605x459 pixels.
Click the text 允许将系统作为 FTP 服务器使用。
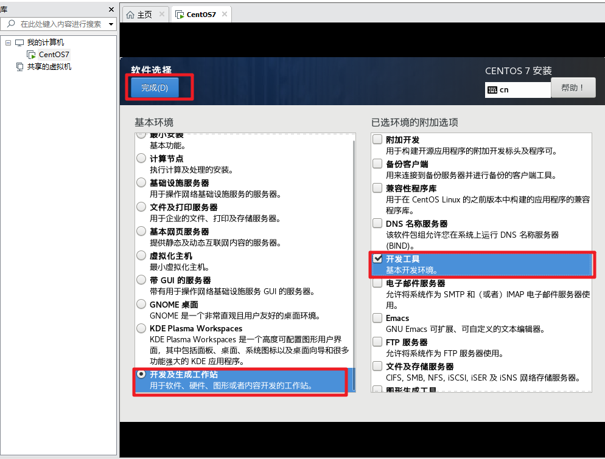pyautogui.click(x=445, y=353)
